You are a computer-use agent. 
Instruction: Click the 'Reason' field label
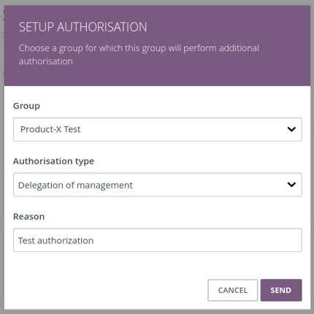(x=29, y=216)
